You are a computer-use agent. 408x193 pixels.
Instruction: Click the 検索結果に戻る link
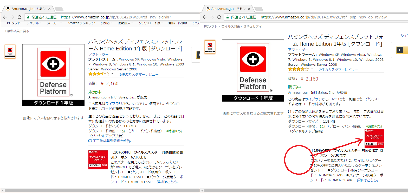click(x=18, y=31)
